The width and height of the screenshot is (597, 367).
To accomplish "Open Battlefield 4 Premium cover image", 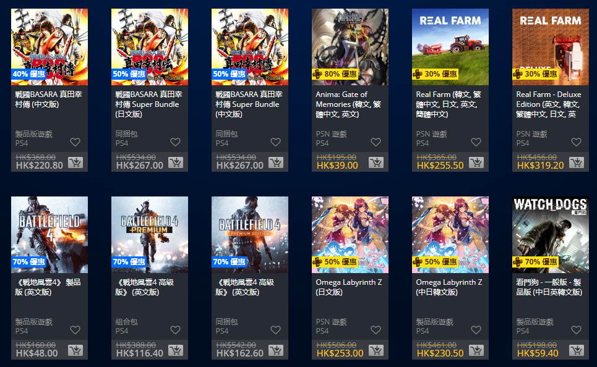I will [150, 235].
